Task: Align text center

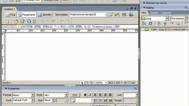Action: pos(100,95)
